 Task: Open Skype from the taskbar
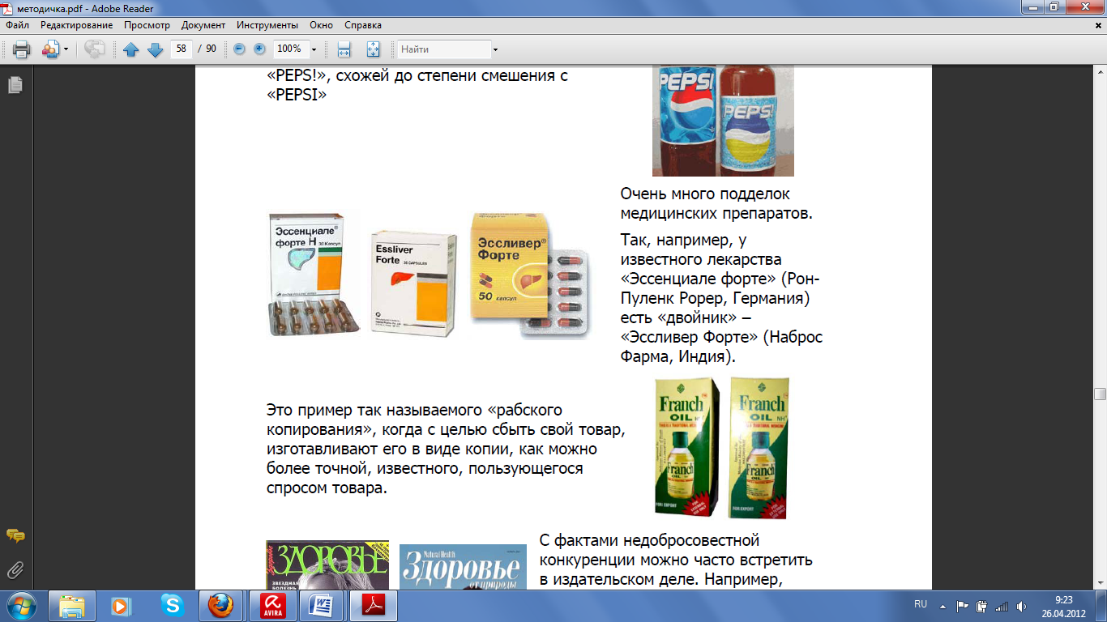[x=172, y=605]
